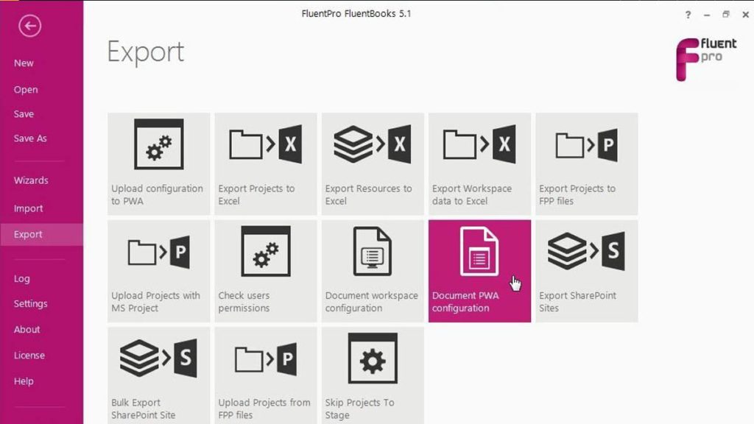The image size is (754, 424).
Task: Launch the Check users permissions tool
Action: click(265, 269)
